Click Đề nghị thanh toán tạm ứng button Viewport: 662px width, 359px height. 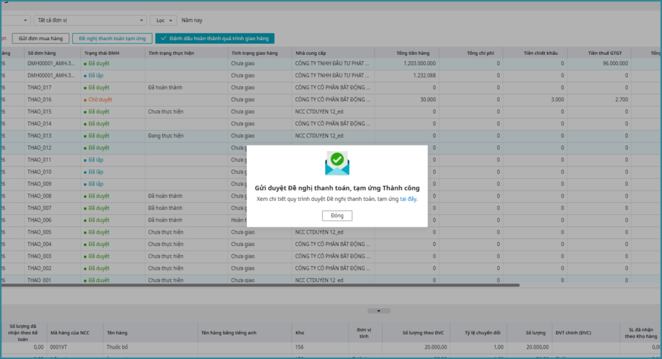coord(112,38)
